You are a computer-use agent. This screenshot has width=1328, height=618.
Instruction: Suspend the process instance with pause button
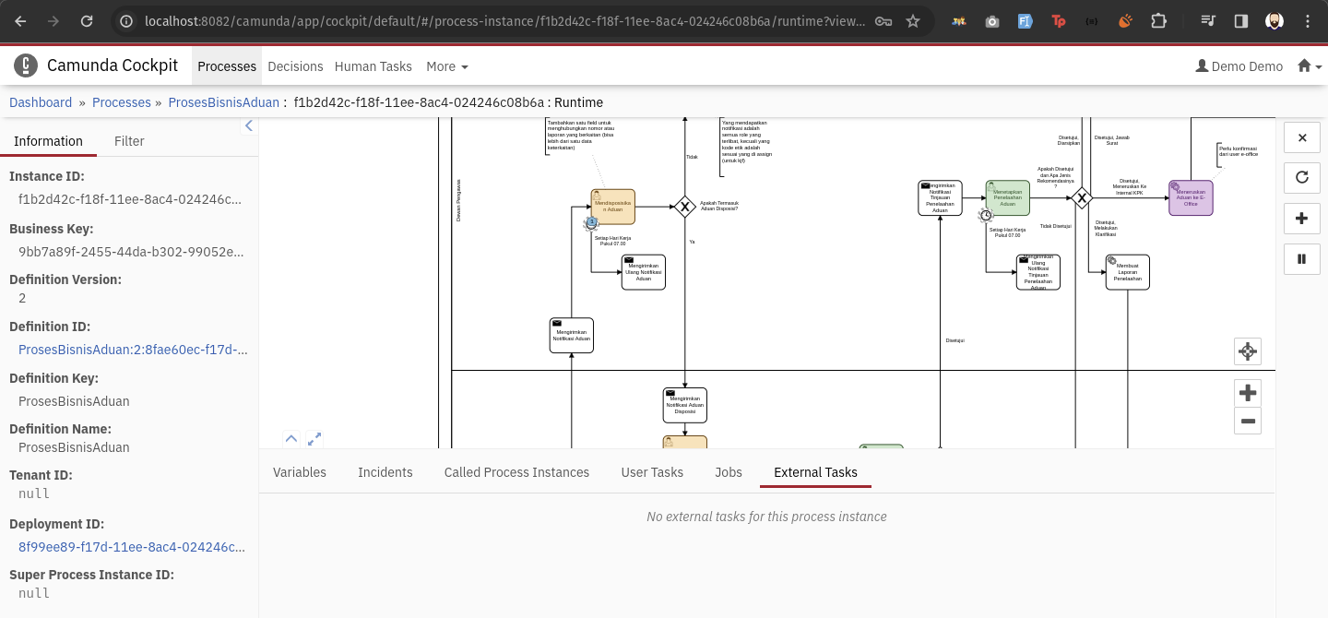click(1301, 258)
